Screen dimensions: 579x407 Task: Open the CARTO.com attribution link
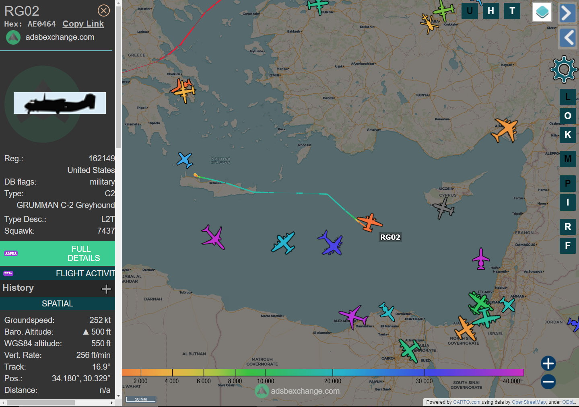pyautogui.click(x=467, y=402)
